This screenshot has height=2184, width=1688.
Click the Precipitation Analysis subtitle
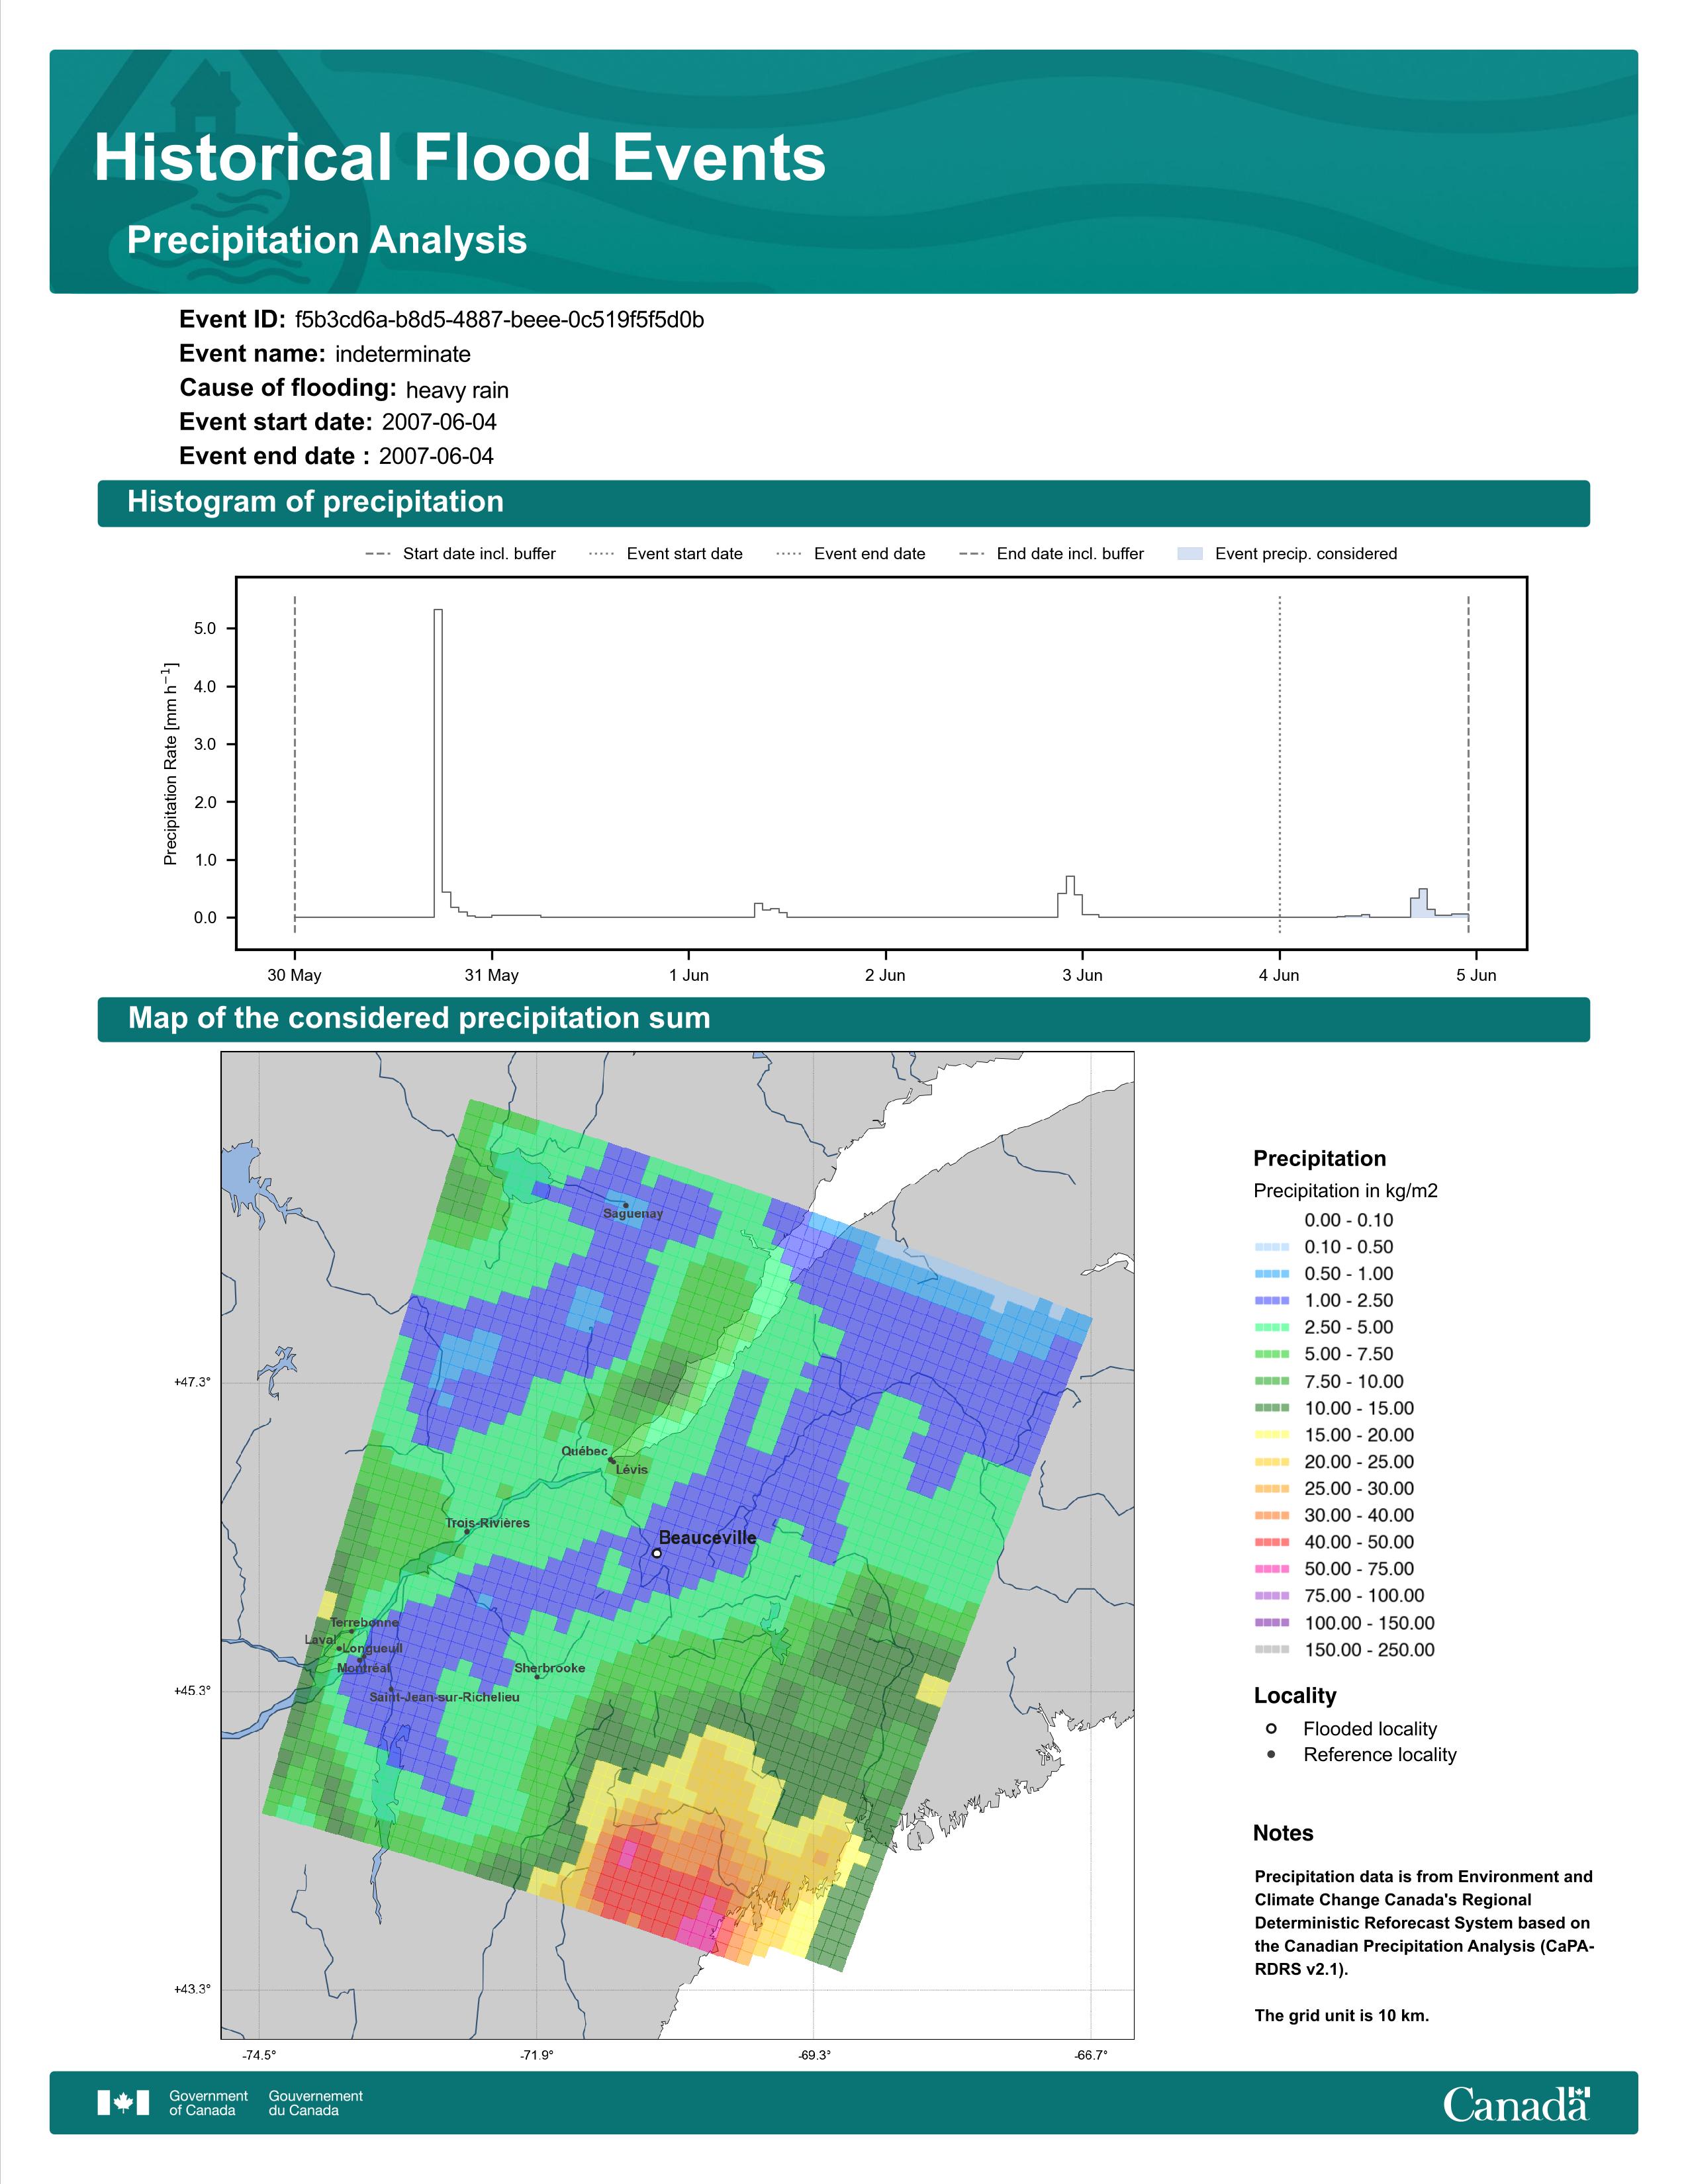pyautogui.click(x=327, y=241)
